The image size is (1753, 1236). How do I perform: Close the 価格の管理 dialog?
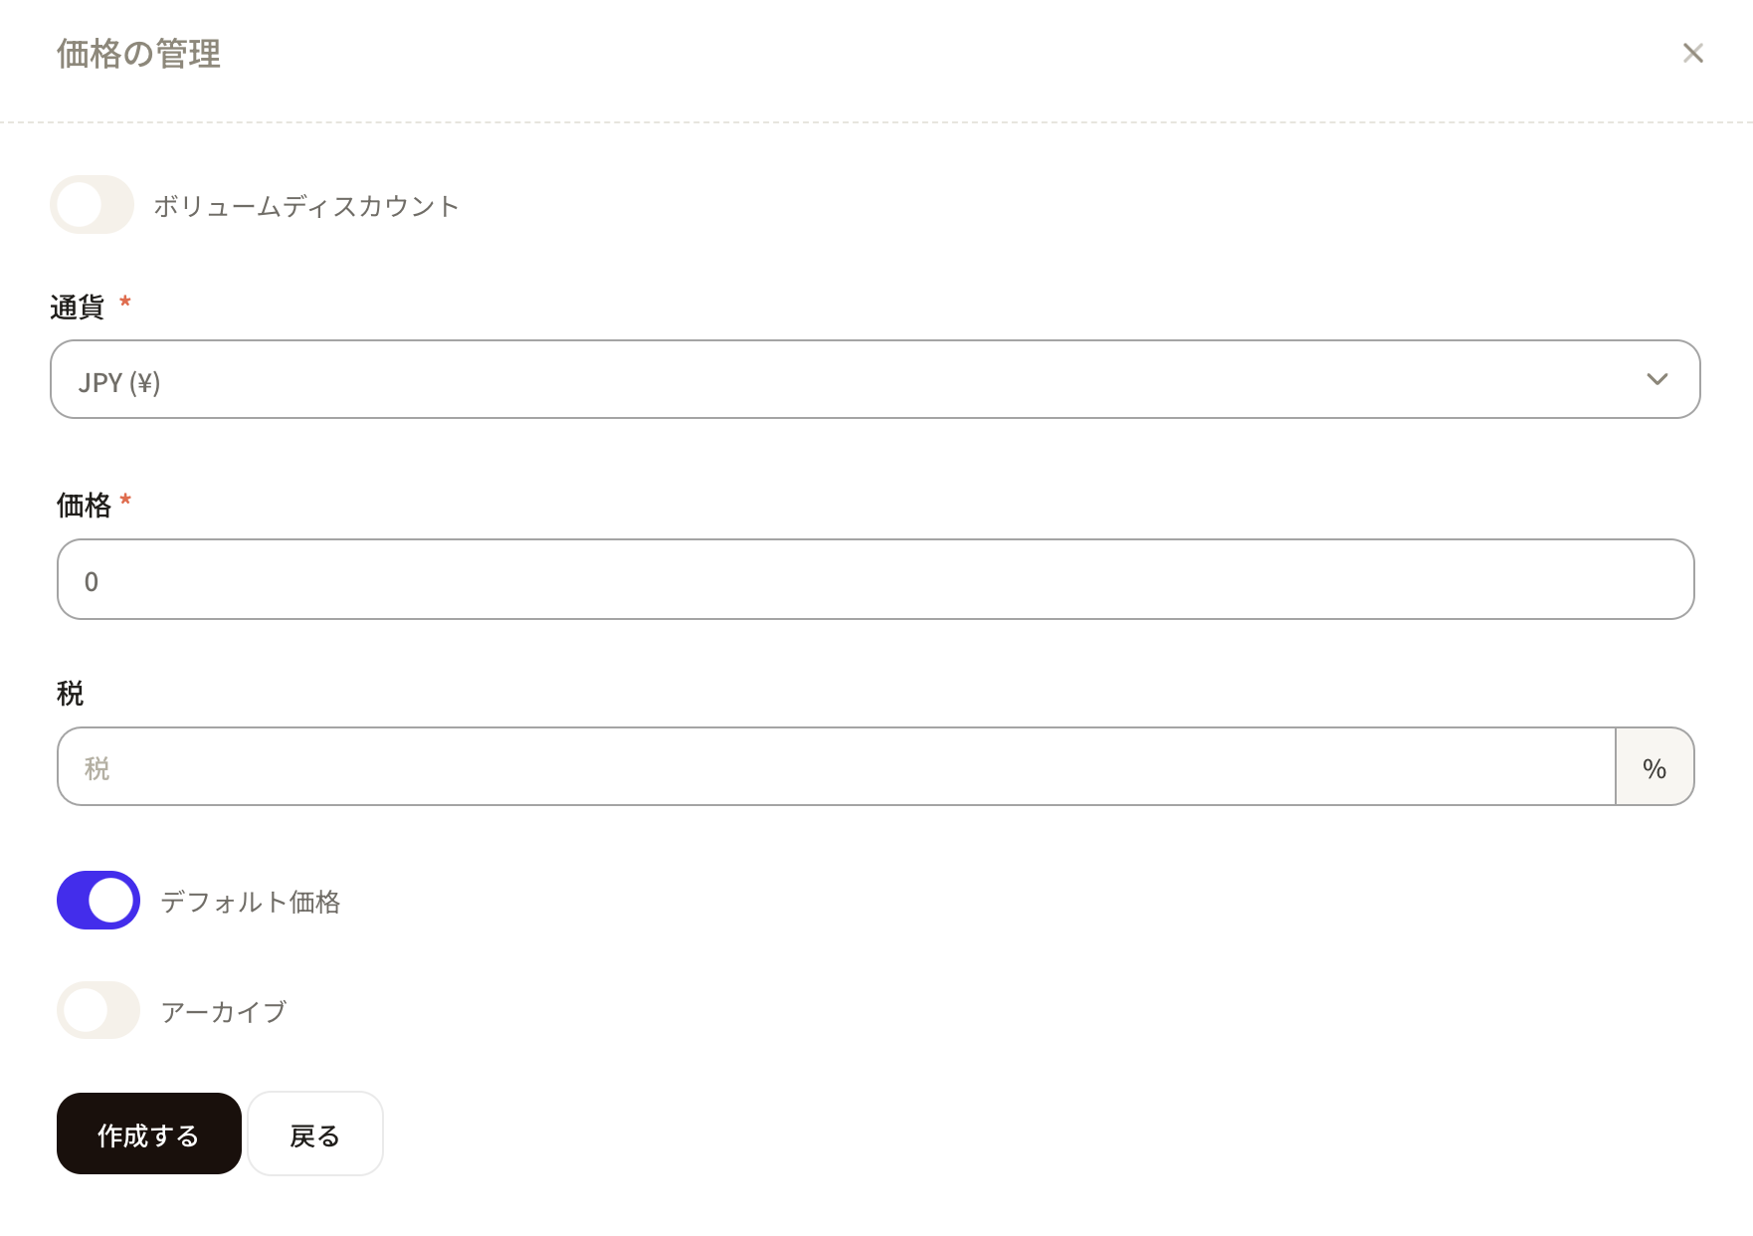point(1692,53)
